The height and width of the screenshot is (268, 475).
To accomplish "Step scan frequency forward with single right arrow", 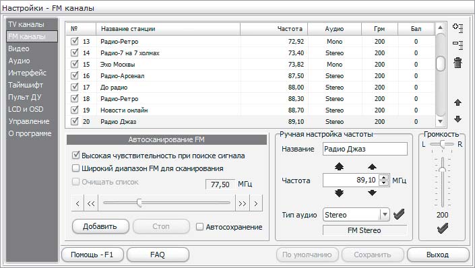I will click(x=256, y=203).
